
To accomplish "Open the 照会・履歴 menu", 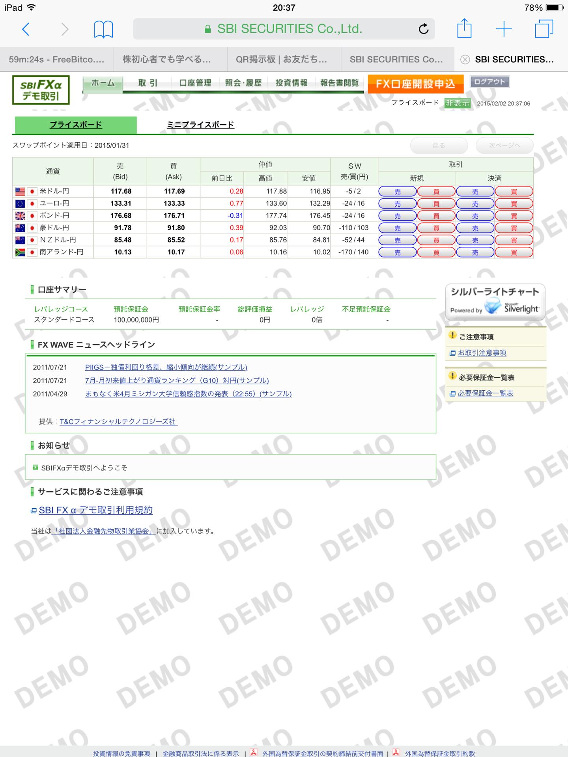I will (x=243, y=83).
